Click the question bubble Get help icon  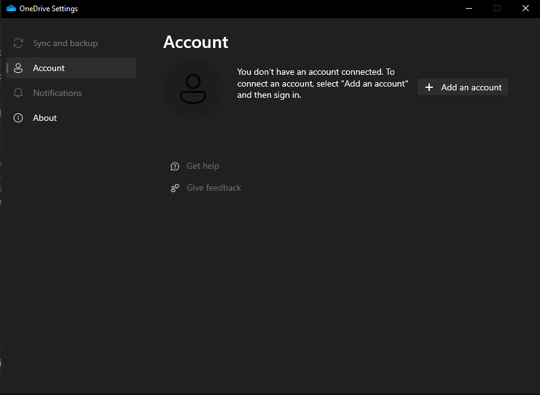(175, 166)
